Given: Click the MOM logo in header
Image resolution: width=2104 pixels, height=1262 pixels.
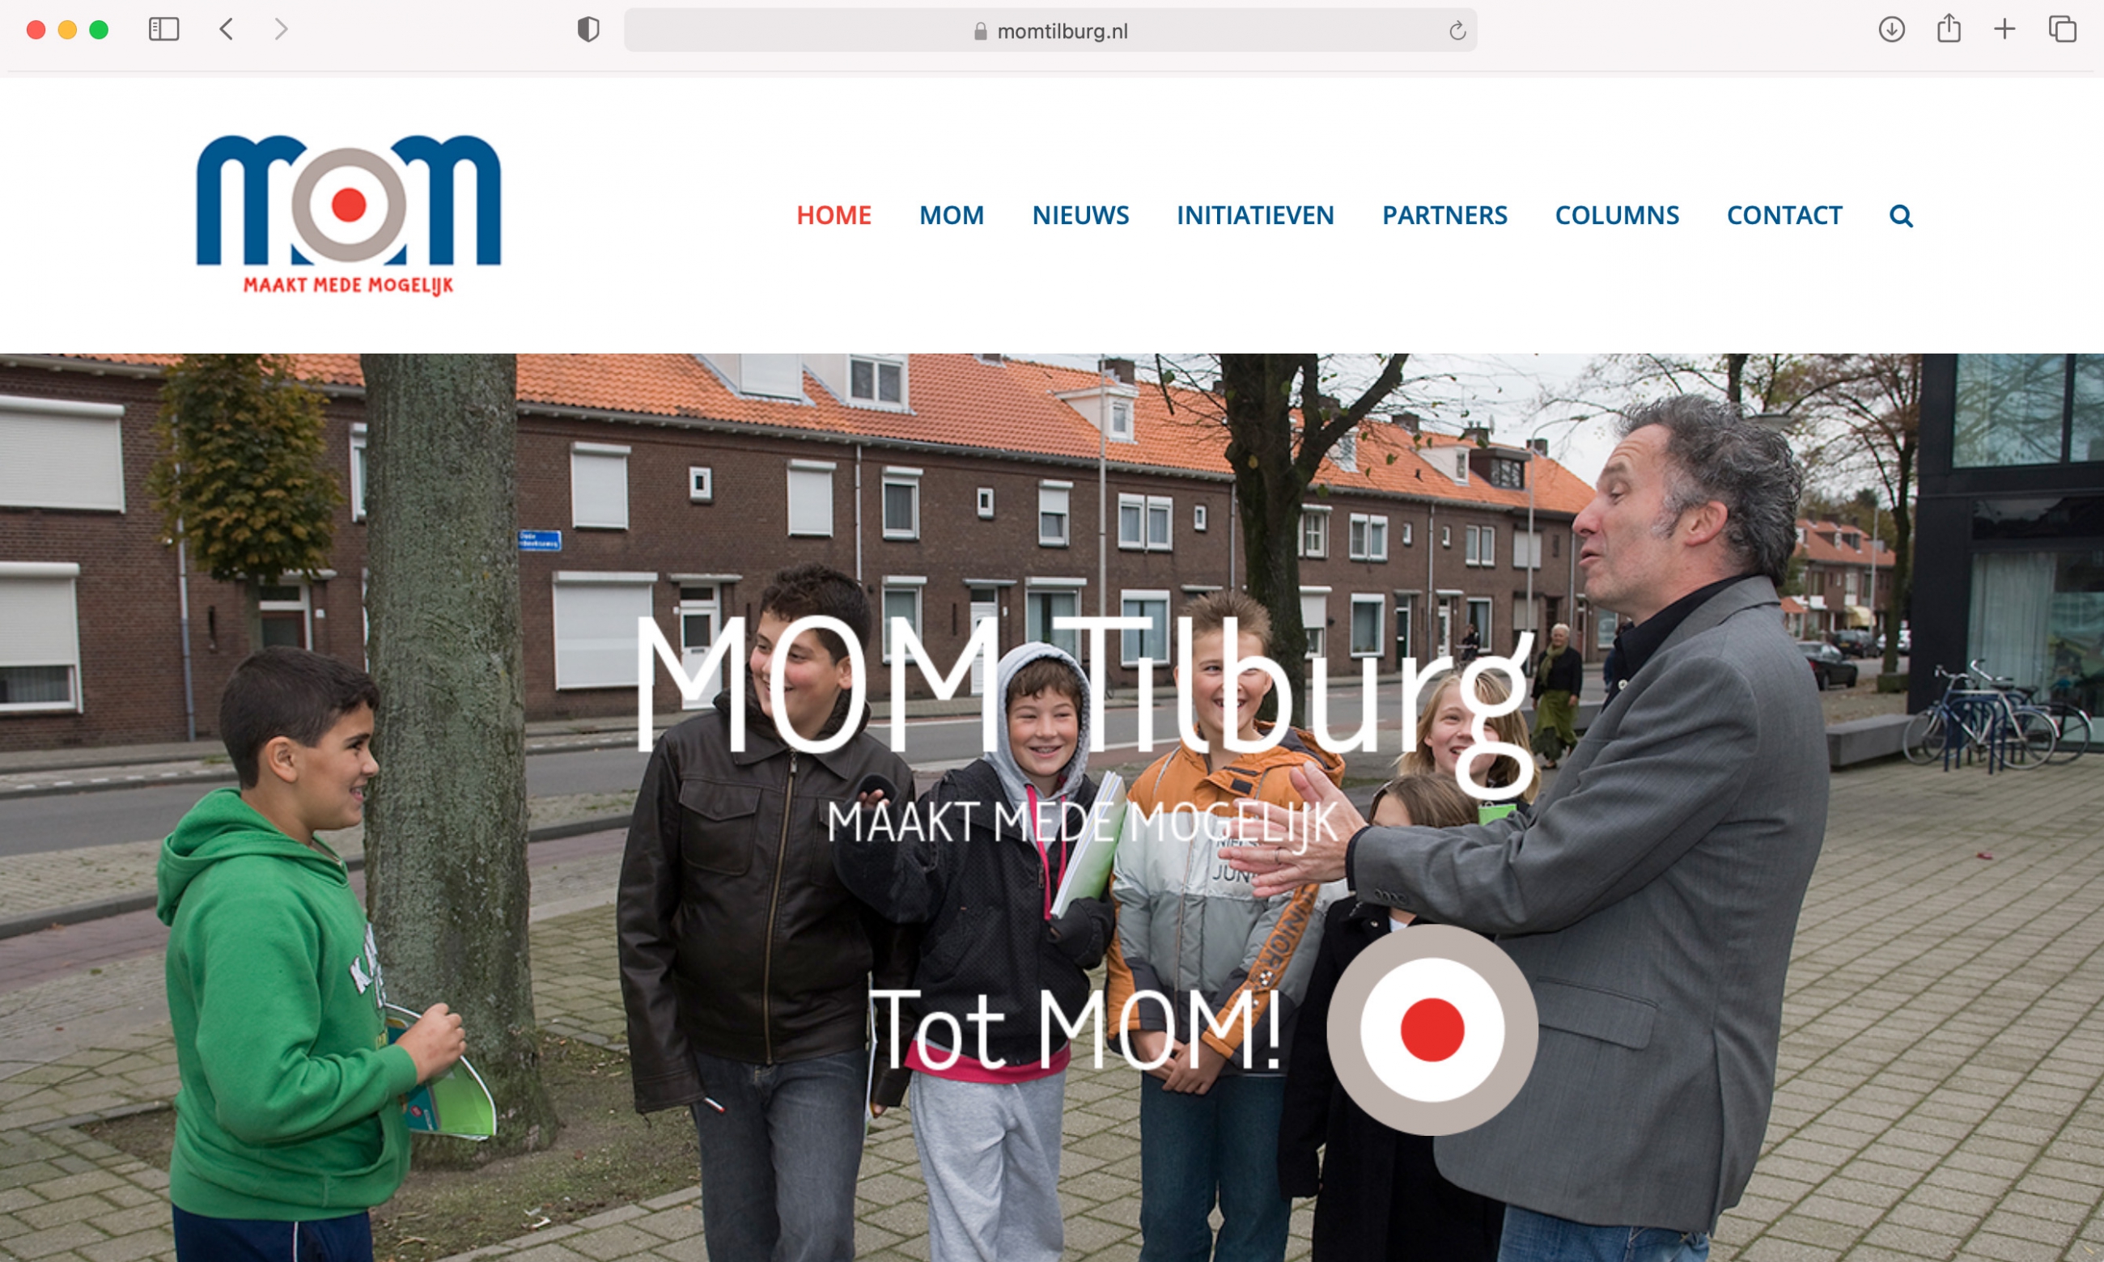Looking at the screenshot, I should 349,215.
